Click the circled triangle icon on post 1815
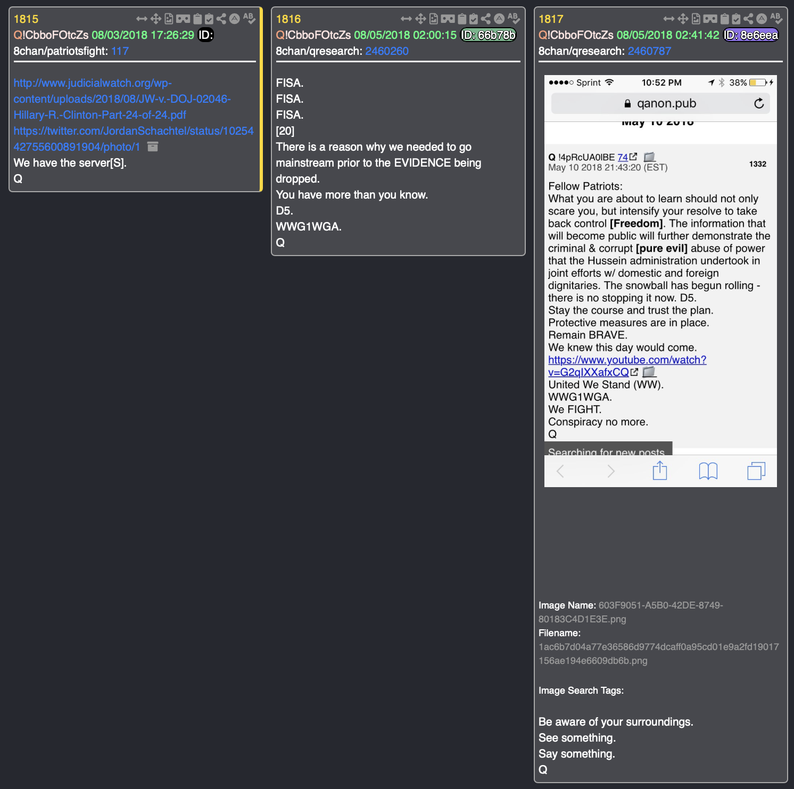Screen dimensions: 794x789 click(234, 19)
